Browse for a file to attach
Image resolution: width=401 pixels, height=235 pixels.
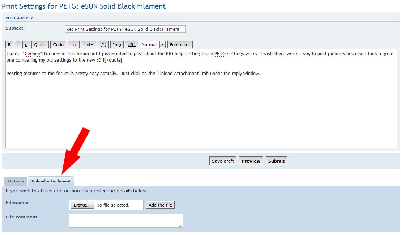82,205
